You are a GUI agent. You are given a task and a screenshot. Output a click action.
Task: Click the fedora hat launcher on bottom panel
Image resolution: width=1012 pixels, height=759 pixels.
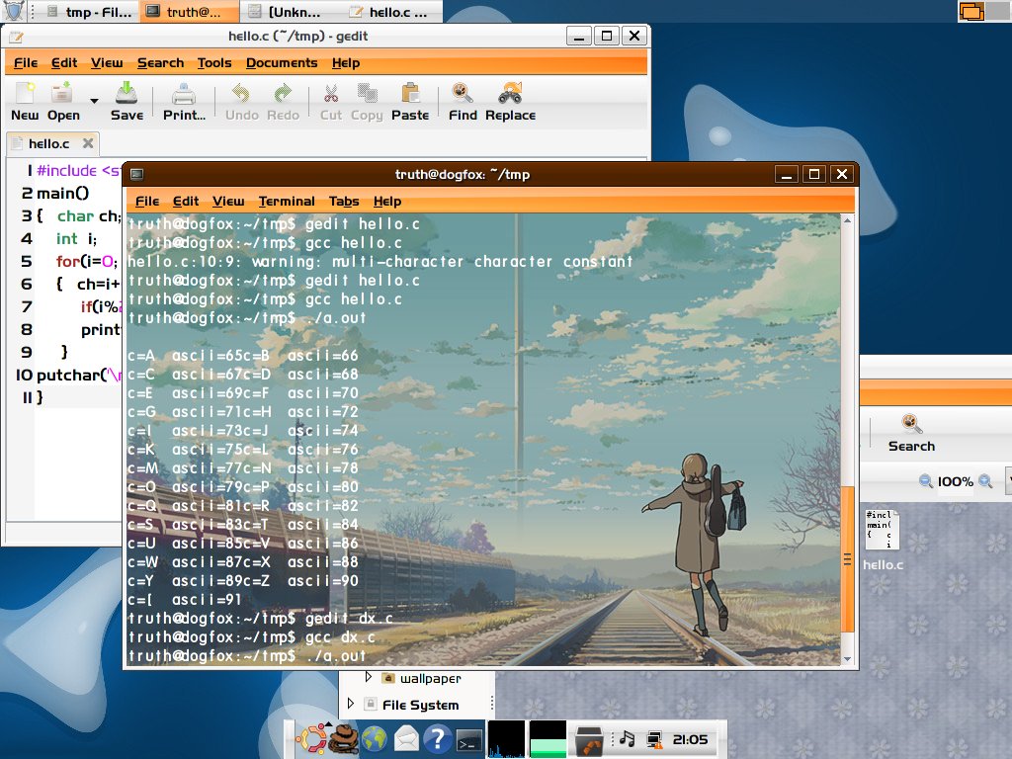[343, 739]
